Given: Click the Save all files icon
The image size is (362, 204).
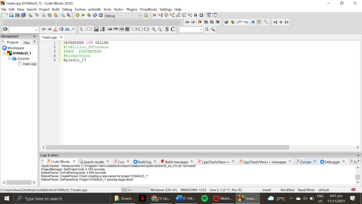Looking at the screenshot, I should click(x=23, y=15).
